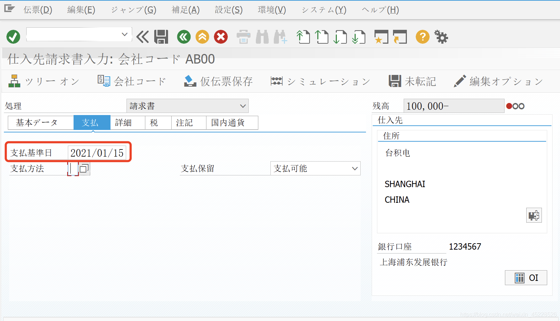Select the 支払 tab
Viewport: 560px width, 321px height.
[x=92, y=123]
